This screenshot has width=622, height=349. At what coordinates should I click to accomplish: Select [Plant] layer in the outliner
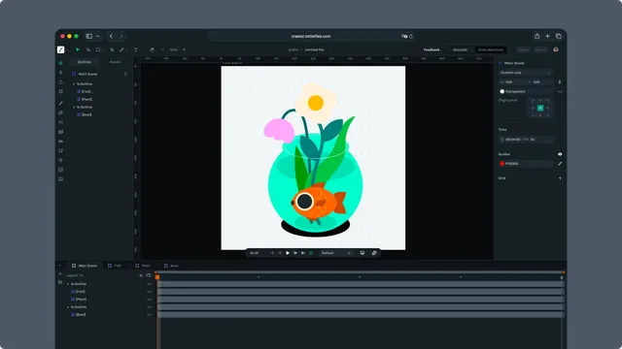(x=85, y=99)
